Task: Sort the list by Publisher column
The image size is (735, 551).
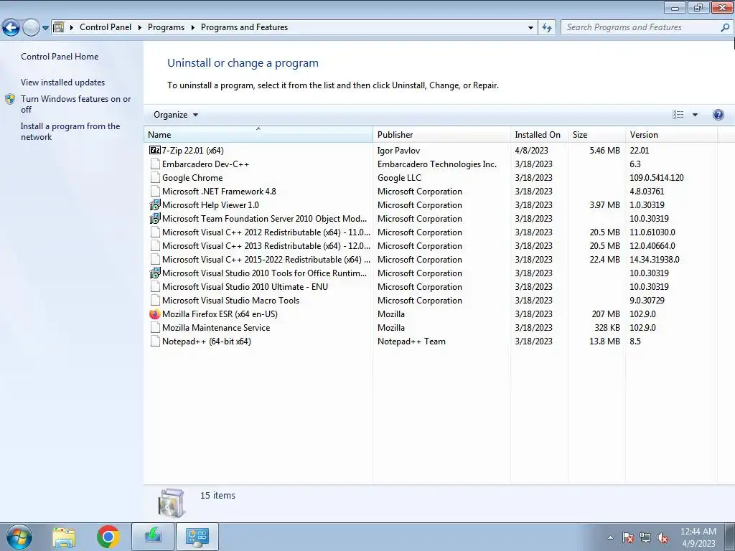Action: point(441,134)
